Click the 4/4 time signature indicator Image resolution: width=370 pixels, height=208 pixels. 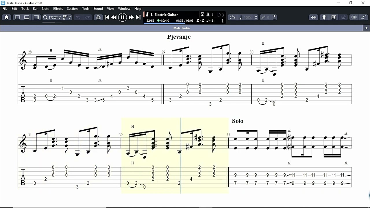(223, 21)
